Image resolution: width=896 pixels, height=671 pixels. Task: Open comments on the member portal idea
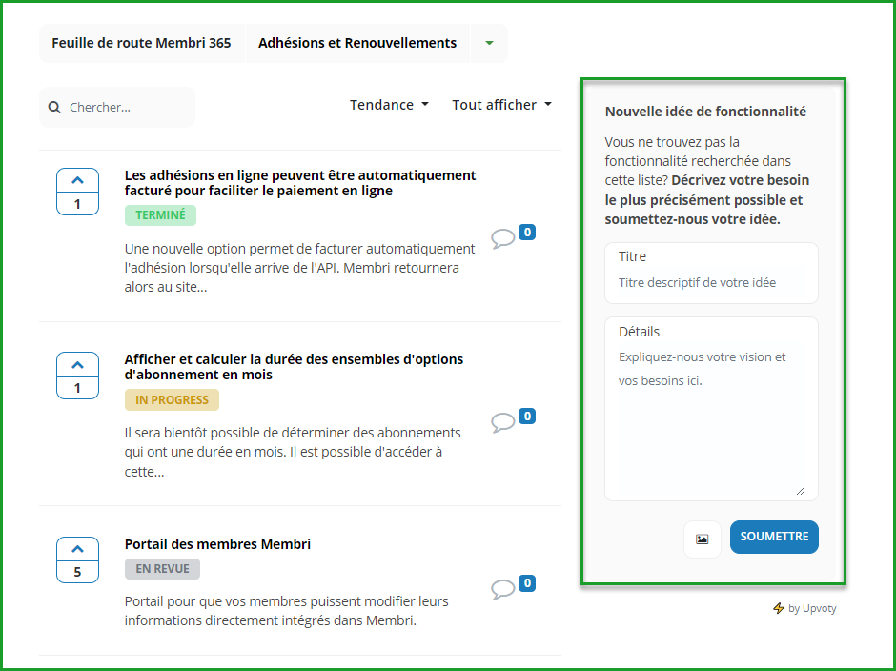503,589
